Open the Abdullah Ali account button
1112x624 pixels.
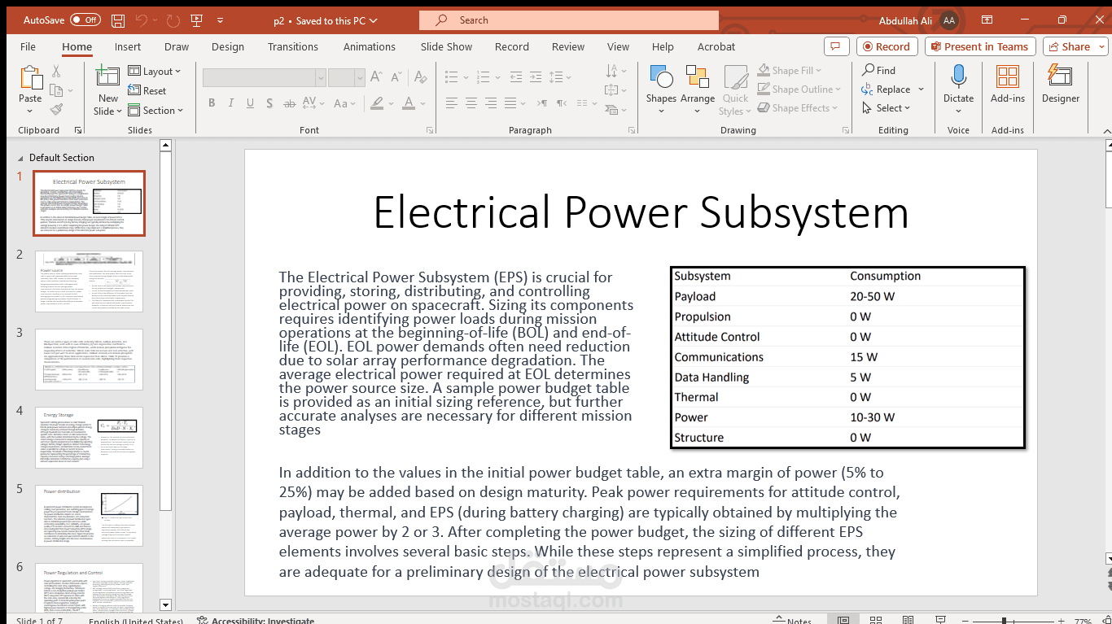[x=918, y=20]
